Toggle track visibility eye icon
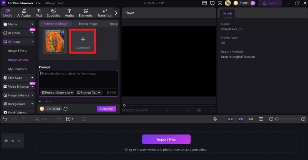 click(13, 141)
